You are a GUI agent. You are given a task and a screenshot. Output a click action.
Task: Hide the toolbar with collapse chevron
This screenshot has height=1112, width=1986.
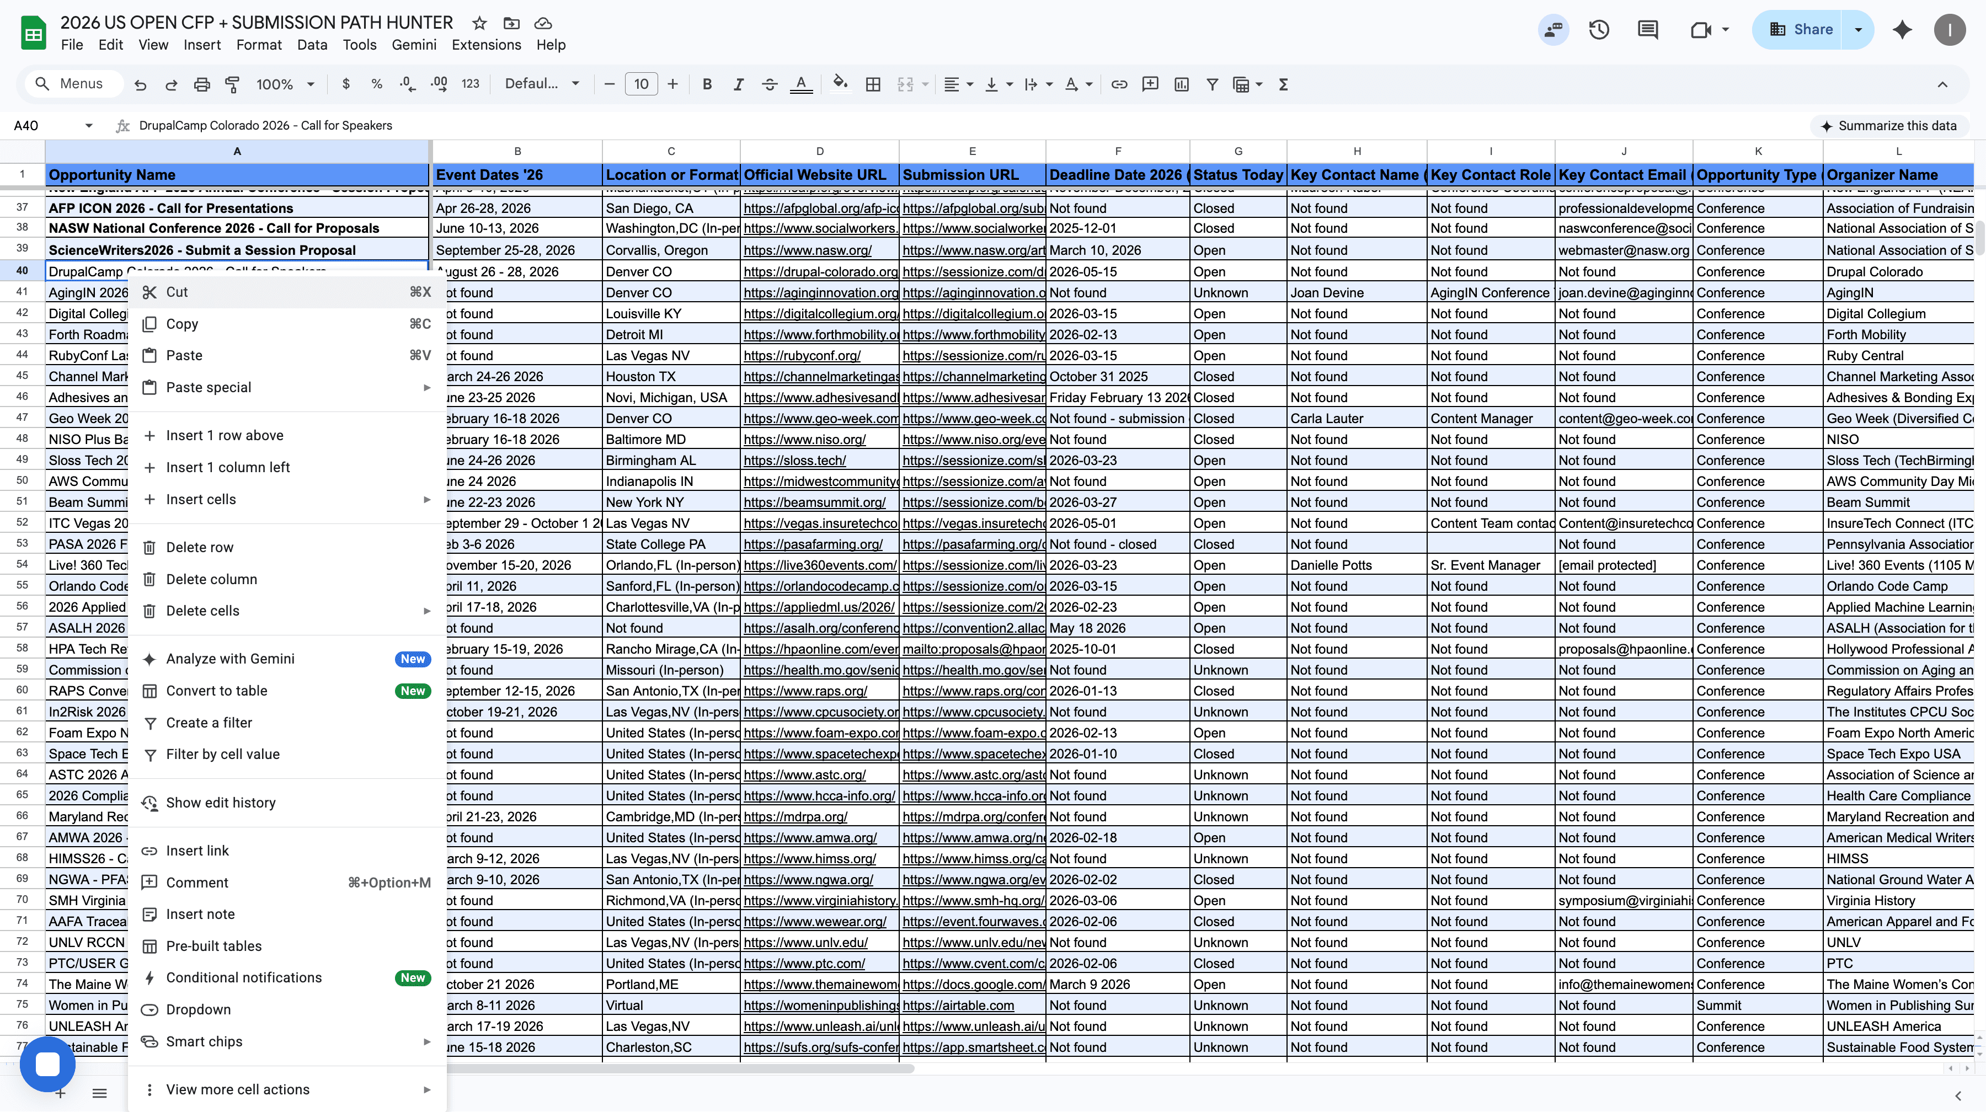(1943, 85)
